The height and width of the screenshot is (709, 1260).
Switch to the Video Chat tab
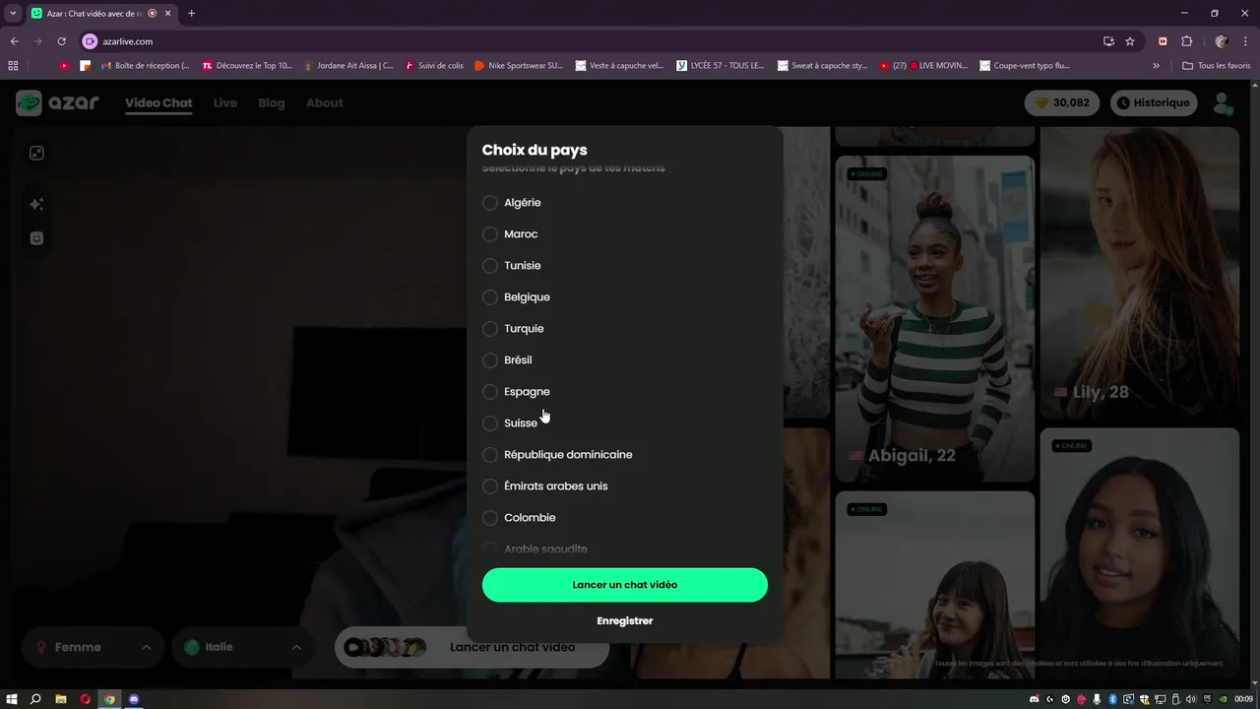click(x=158, y=103)
